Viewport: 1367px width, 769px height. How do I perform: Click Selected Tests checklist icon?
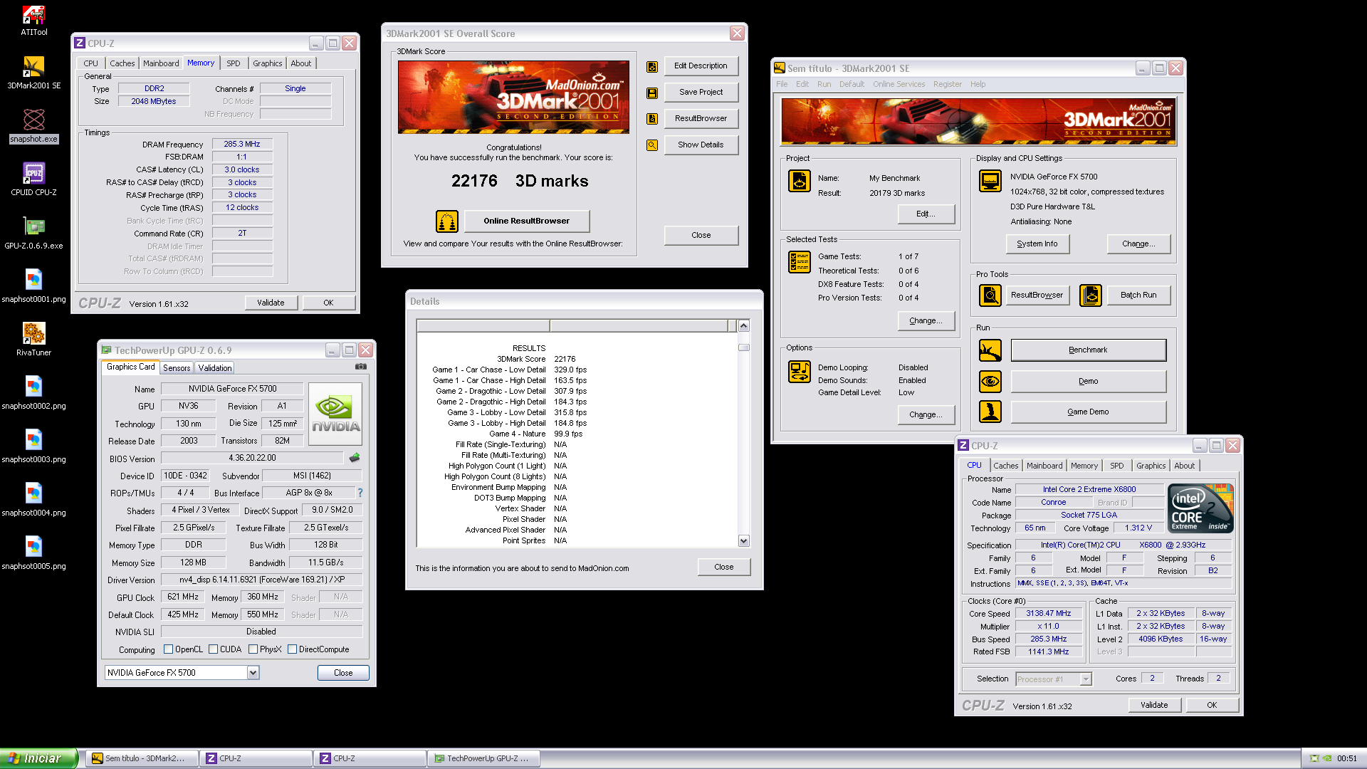click(x=800, y=262)
